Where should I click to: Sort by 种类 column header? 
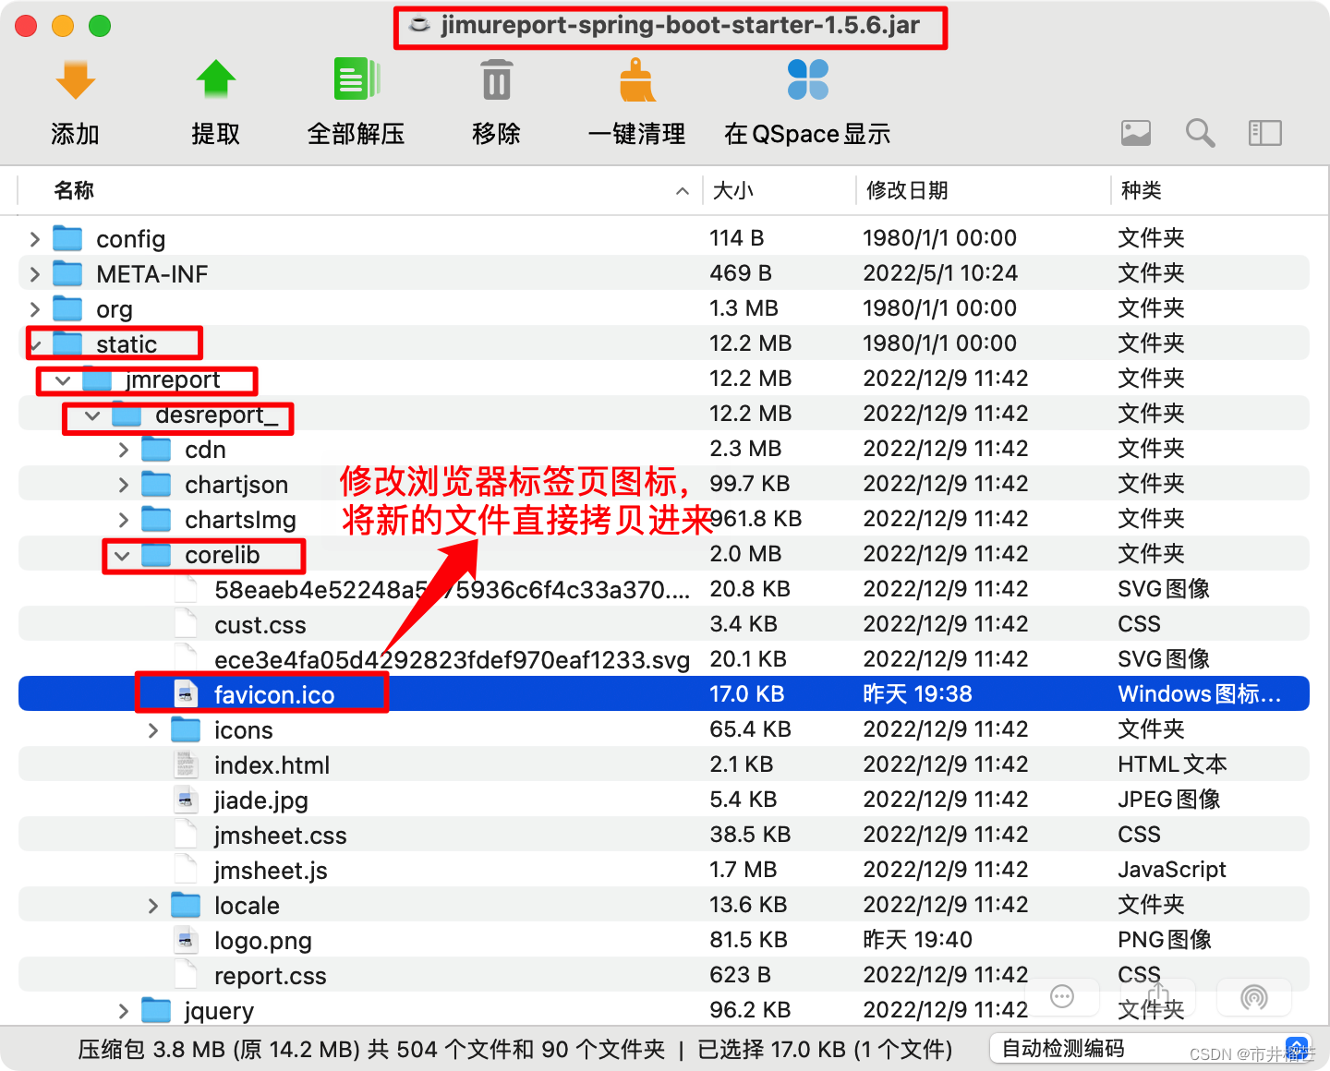1142,190
